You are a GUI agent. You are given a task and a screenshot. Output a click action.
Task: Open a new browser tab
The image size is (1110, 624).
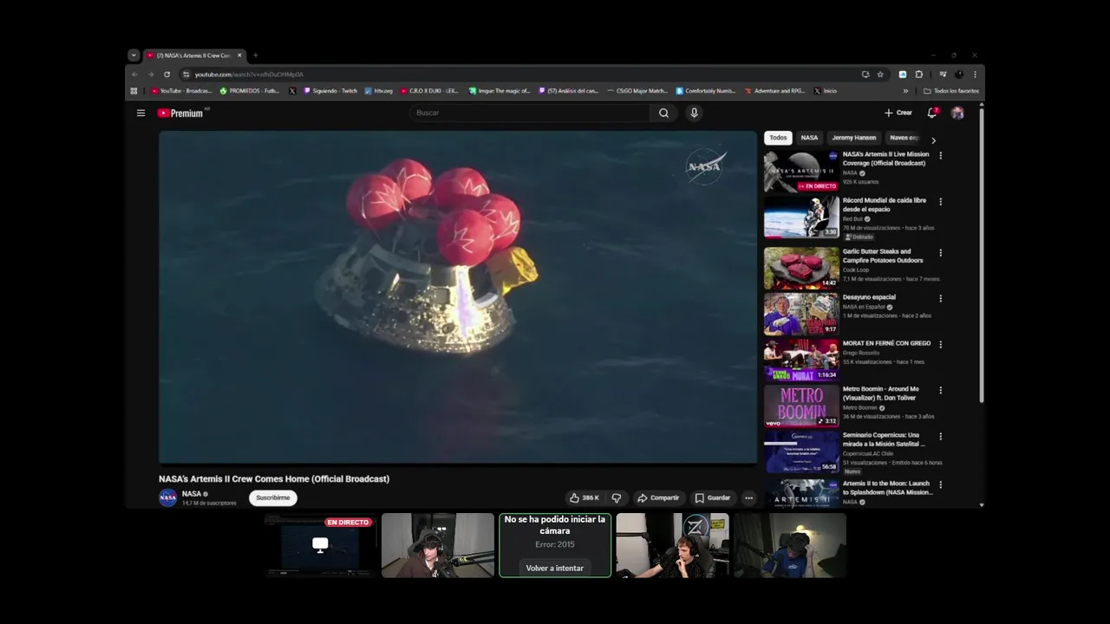point(255,55)
